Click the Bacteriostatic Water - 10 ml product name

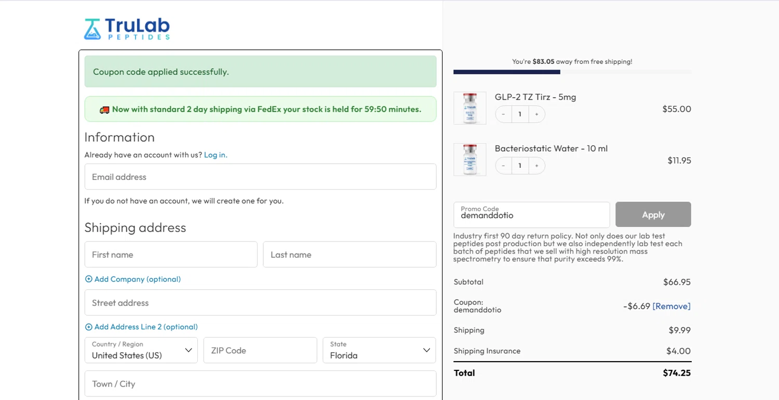pyautogui.click(x=551, y=149)
